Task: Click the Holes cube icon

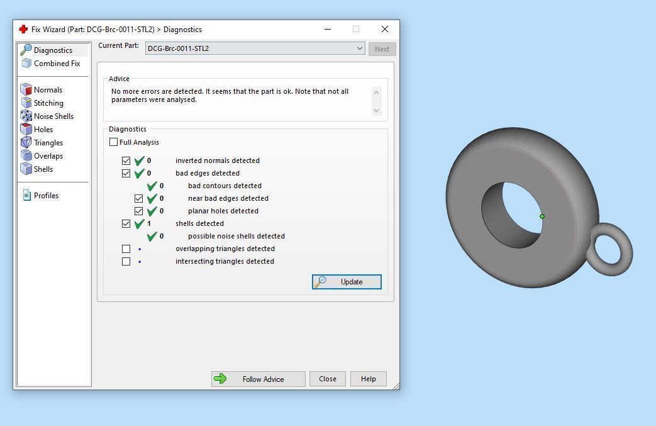Action: pyautogui.click(x=26, y=129)
